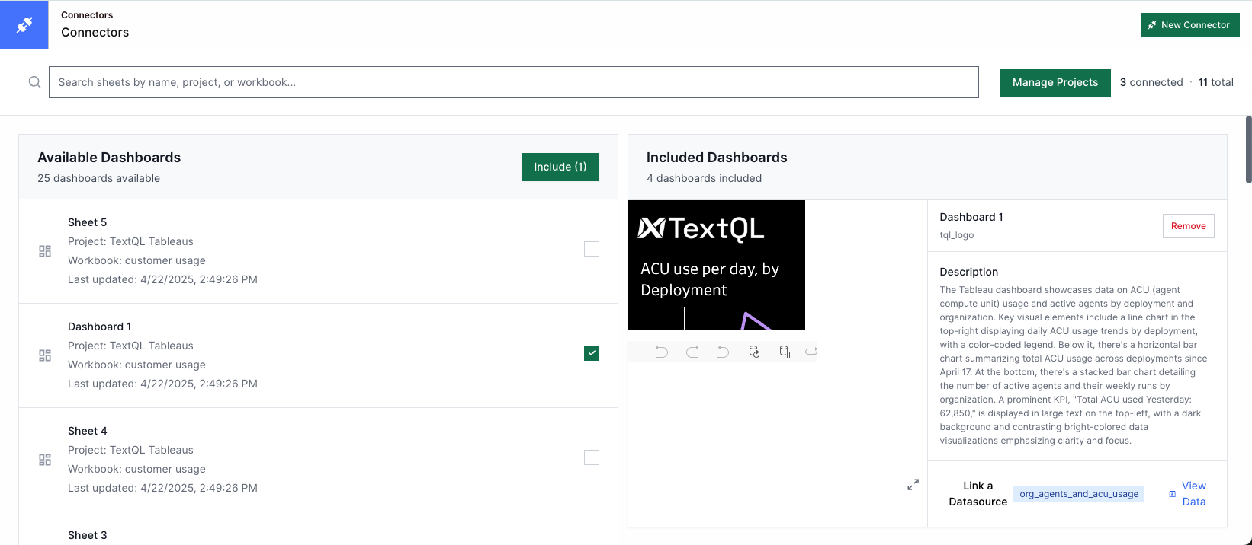This screenshot has height=545, width=1252.
Task: Click the Revert icon in Tableau toolbar
Action: tap(723, 352)
